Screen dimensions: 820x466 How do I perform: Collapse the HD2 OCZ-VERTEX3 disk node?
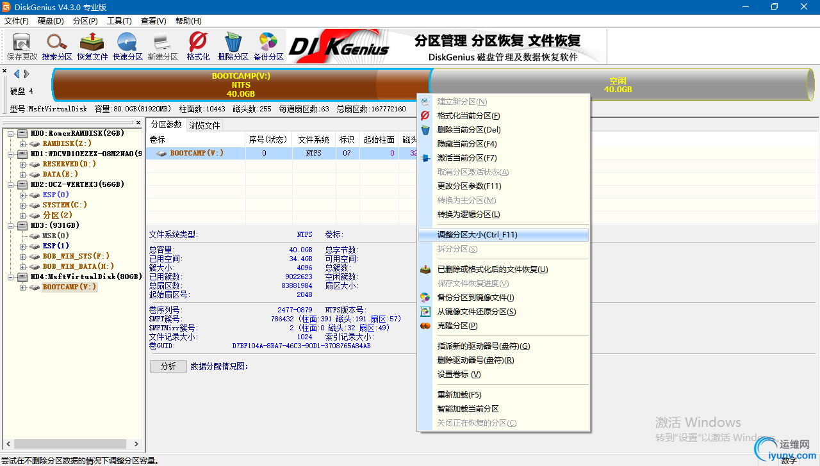click(11, 184)
